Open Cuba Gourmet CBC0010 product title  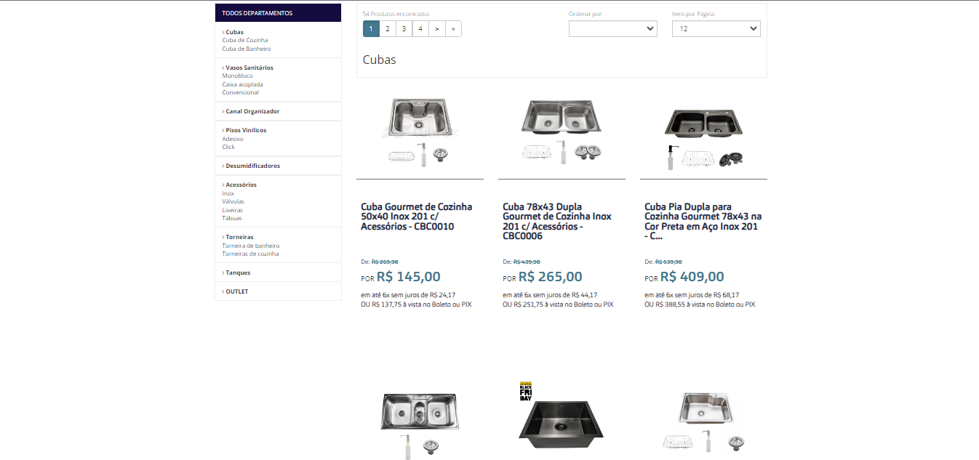416,217
